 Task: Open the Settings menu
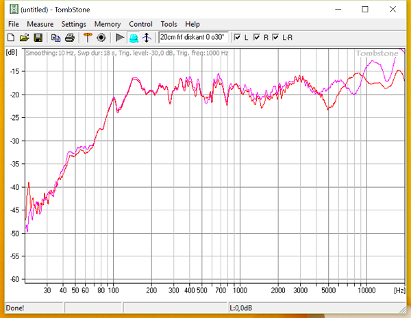(74, 24)
